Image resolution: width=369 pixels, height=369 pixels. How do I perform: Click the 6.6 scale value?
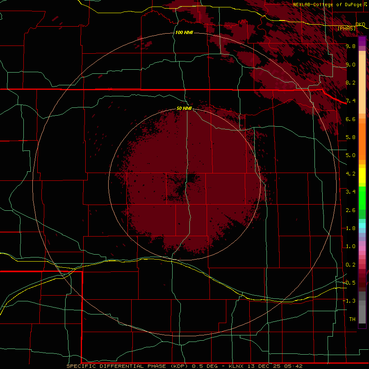coord(351,119)
